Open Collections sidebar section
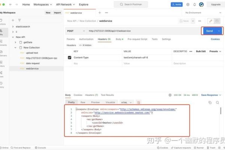This screenshot has height=150, width=225. (x=3, y=22)
